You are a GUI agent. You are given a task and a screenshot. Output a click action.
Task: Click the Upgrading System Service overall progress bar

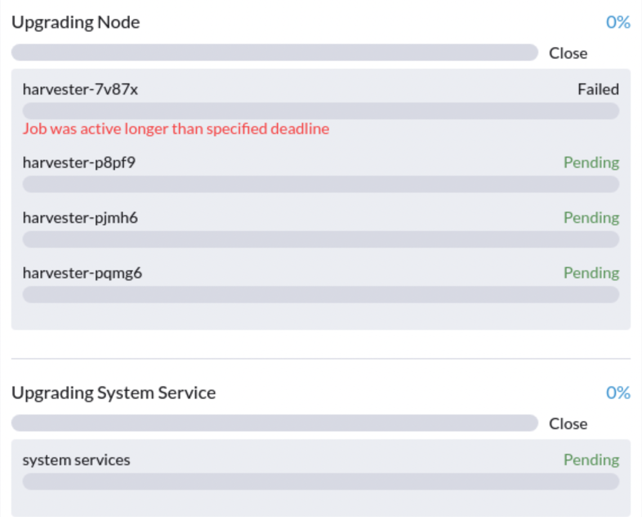[x=274, y=423]
